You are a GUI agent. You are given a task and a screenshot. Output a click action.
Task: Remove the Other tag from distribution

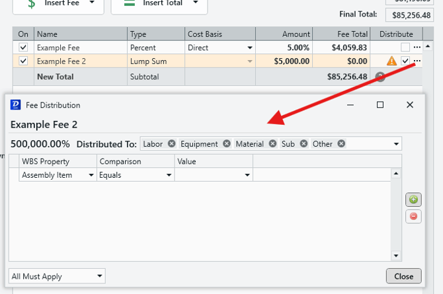coord(341,144)
